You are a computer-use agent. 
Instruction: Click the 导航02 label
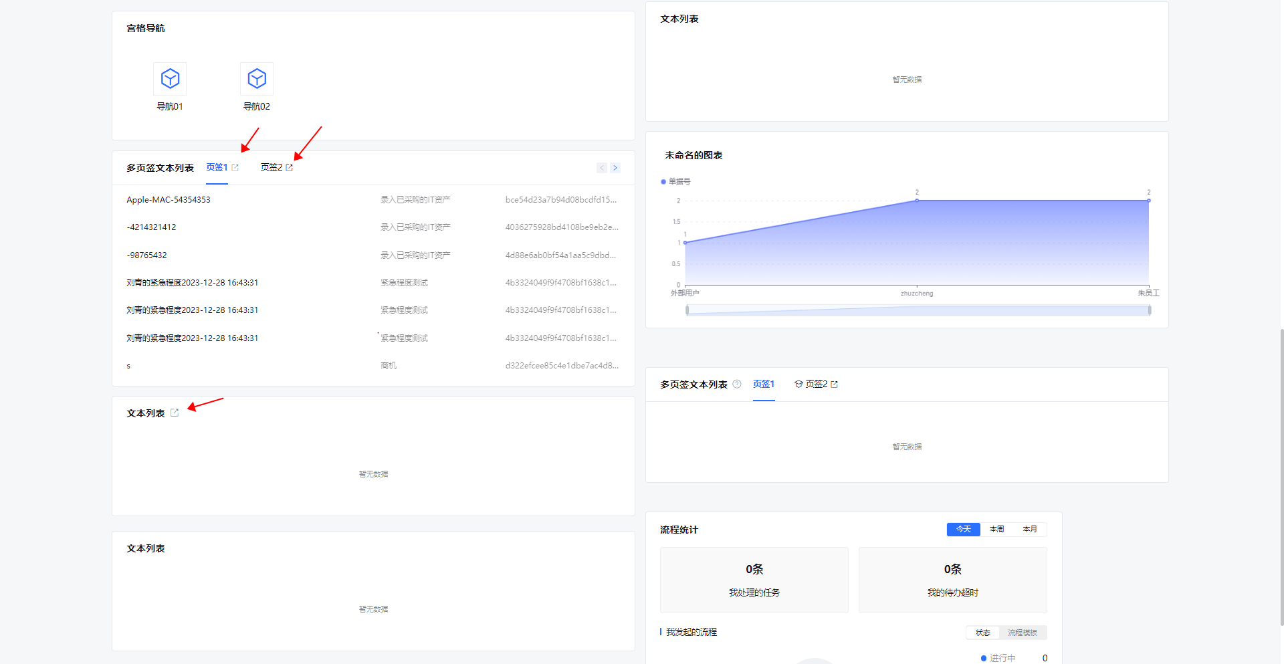coord(257,106)
